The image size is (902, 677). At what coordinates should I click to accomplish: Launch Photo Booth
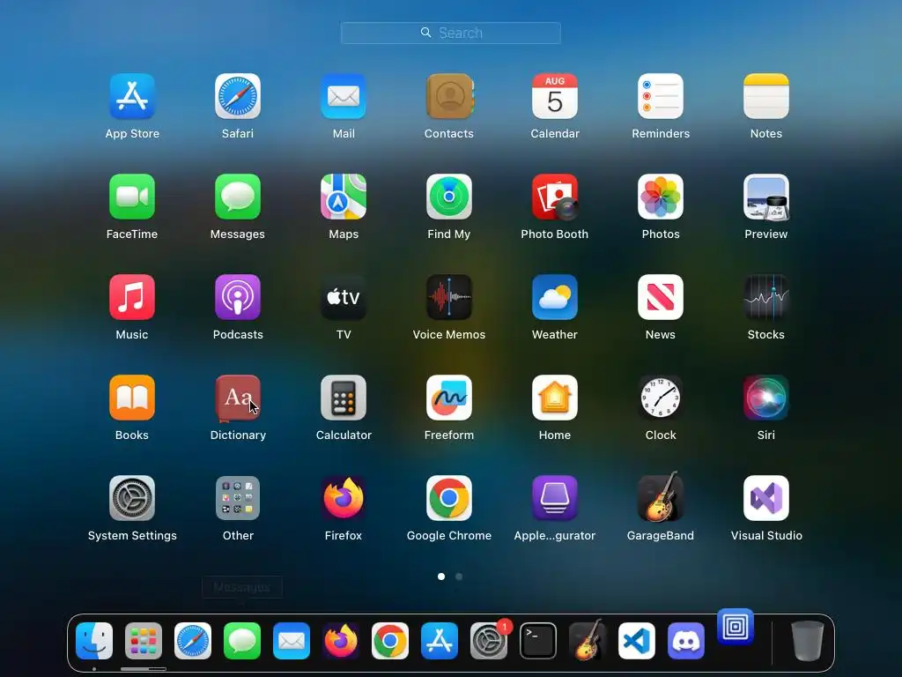pos(555,197)
